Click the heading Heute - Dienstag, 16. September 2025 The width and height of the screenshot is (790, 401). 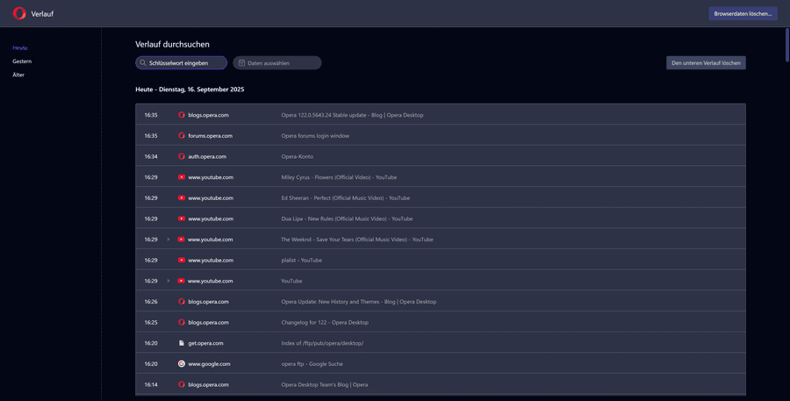190,90
